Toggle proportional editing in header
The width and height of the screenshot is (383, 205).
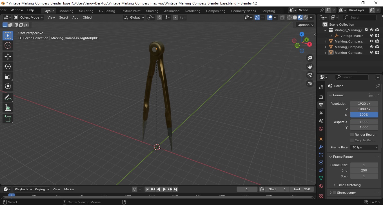(x=175, y=17)
